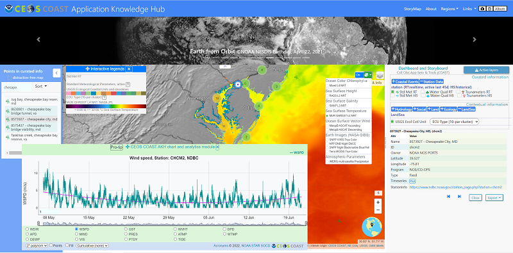Screen dimensions: 513x253
Task: Zoom in the map with plus button
Action: pos(378,202)
